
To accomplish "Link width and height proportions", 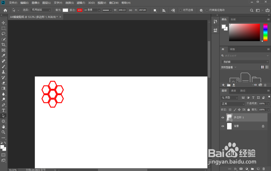I will point(131,10).
